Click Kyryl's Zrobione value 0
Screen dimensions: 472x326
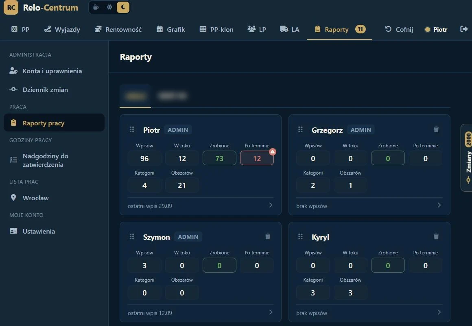coord(388,265)
